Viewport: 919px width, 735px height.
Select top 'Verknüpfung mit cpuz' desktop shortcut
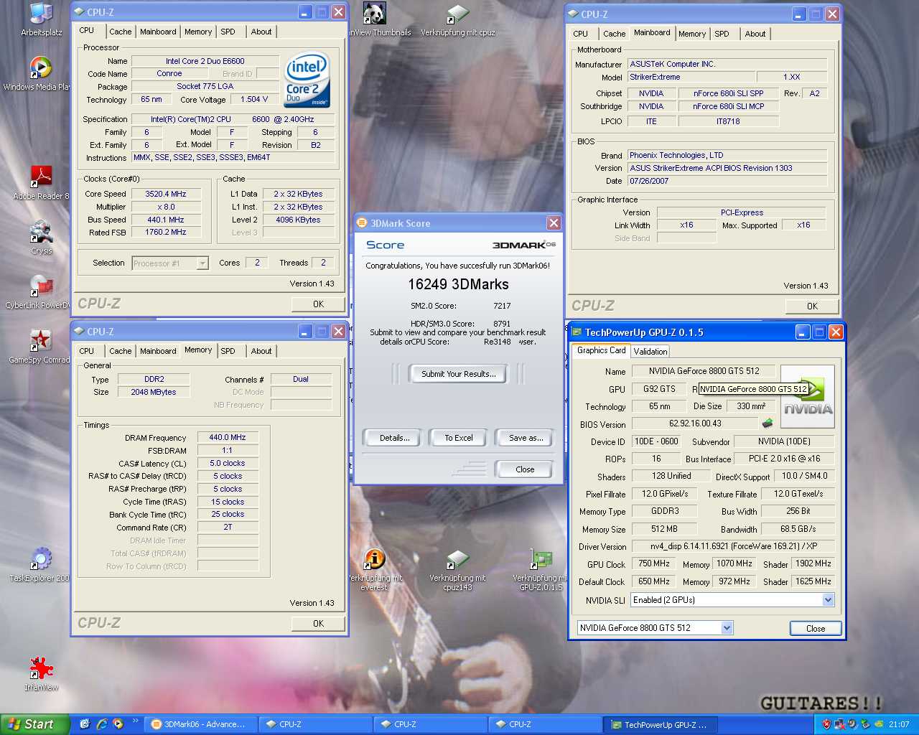tap(457, 20)
